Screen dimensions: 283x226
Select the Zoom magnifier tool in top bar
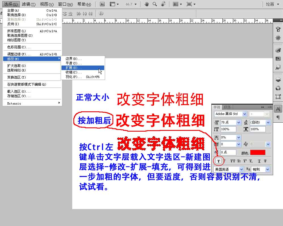[155, 4]
